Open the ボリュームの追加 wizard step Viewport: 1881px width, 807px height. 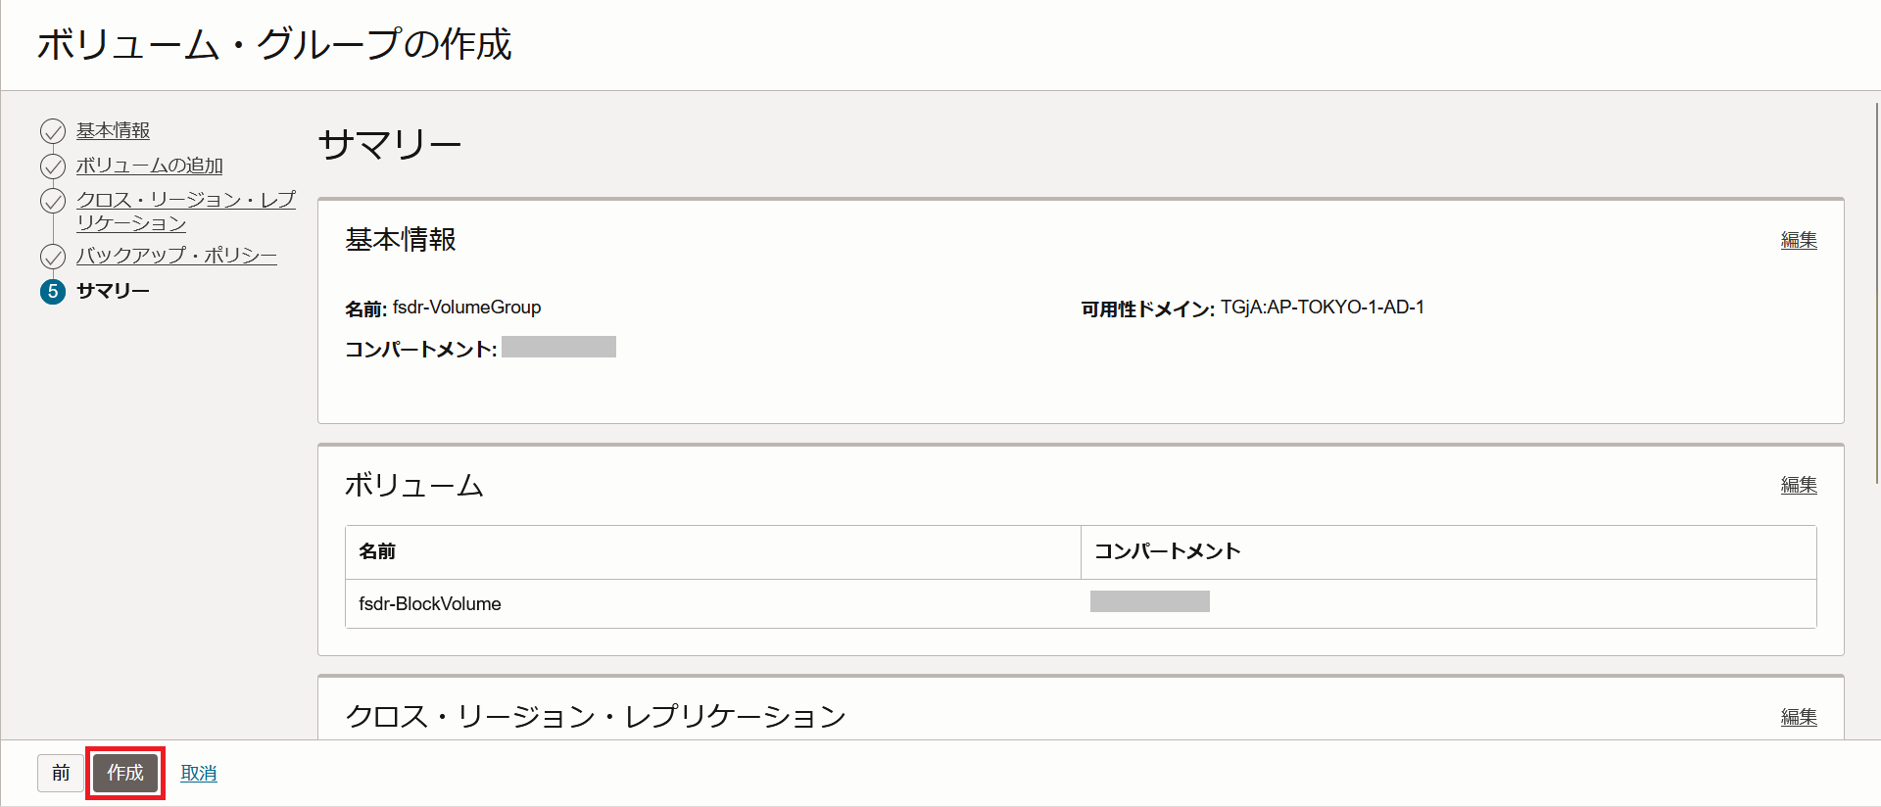point(149,166)
